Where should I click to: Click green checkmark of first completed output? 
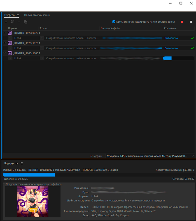[x=192, y=38]
